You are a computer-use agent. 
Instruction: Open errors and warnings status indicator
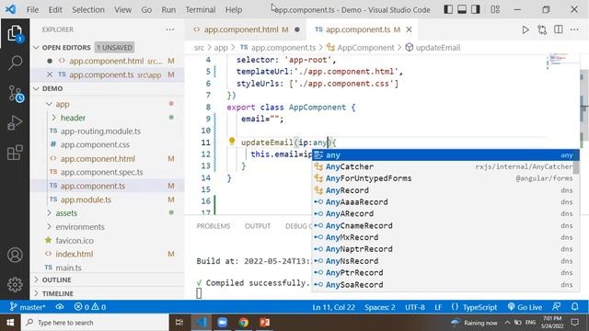pyautogui.click(x=90, y=307)
